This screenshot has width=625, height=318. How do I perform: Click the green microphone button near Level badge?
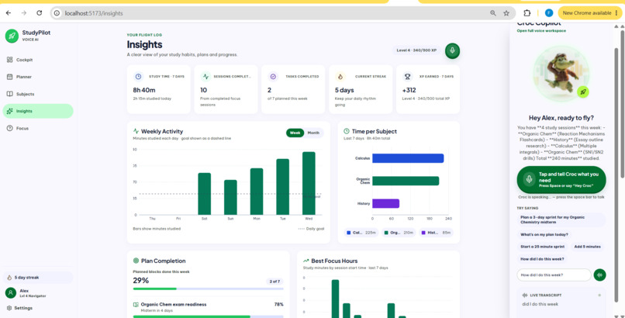pyautogui.click(x=452, y=50)
